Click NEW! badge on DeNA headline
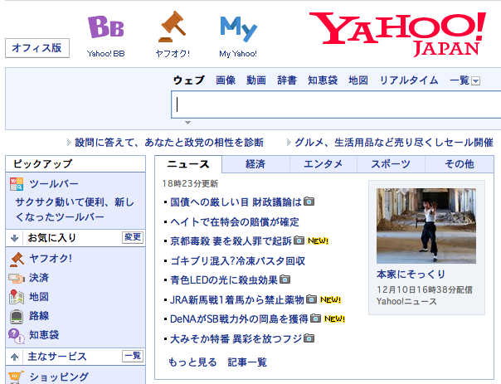This screenshot has height=384, width=501. click(x=334, y=319)
